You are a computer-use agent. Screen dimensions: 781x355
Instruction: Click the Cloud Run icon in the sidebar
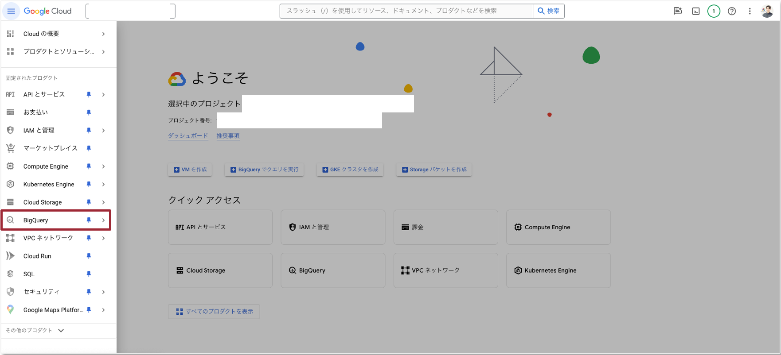click(10, 256)
